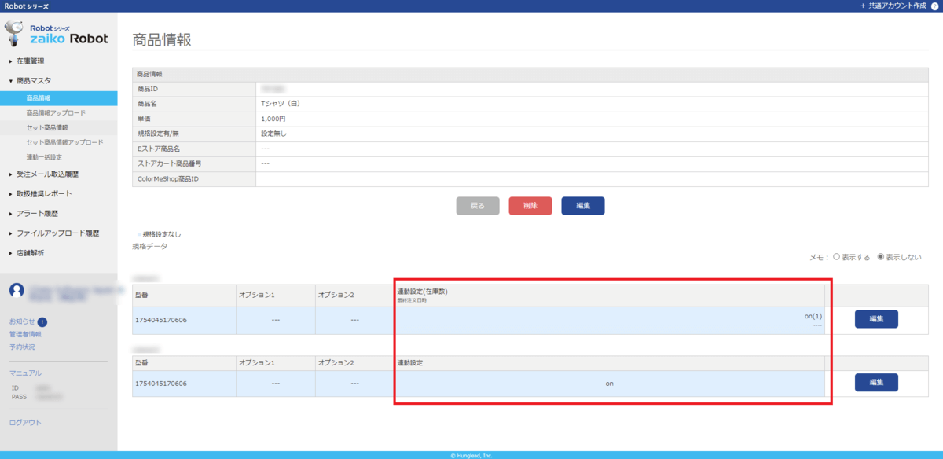The height and width of the screenshot is (459, 943).
Task: Open the 共通アカウント作成 link
Action: [x=895, y=6]
